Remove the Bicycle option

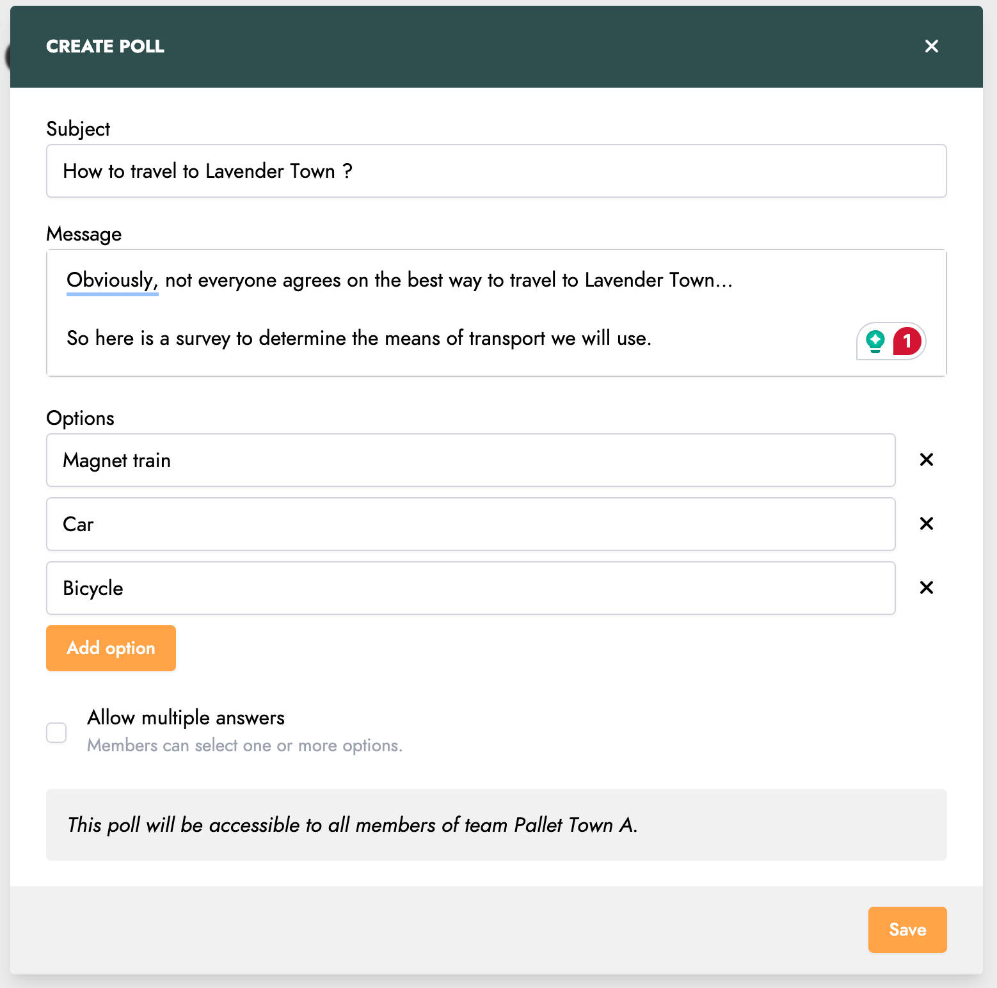926,587
